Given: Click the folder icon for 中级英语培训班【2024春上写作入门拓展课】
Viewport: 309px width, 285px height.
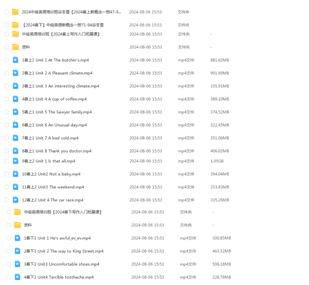Looking at the screenshot, I should tap(16, 34).
